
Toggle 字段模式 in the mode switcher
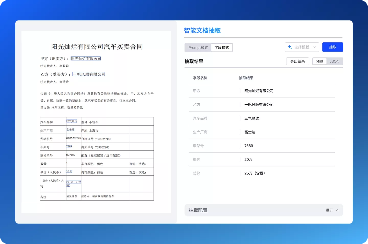pyautogui.click(x=221, y=47)
